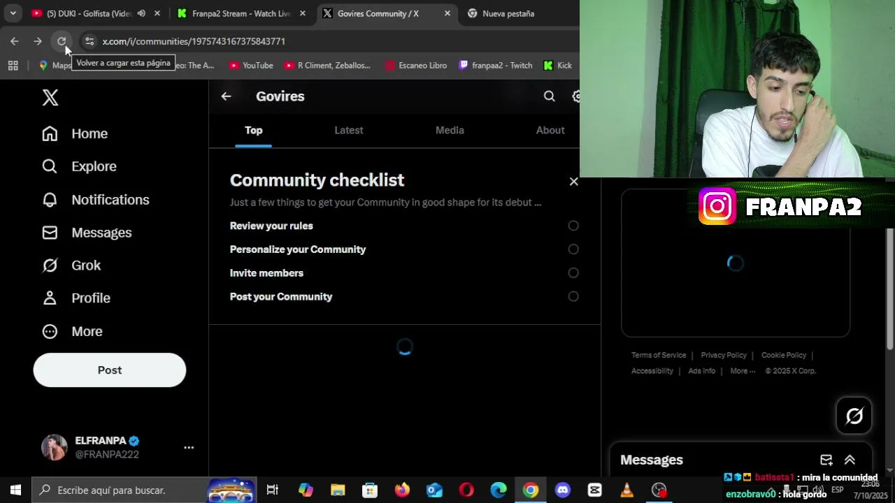
Task: Open the R Climent, Zeballos bookmark
Action: (328, 65)
